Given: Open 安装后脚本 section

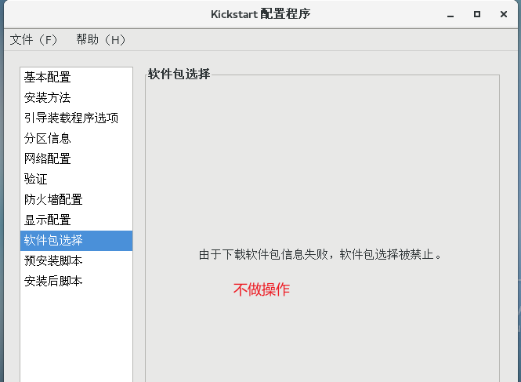Looking at the screenshot, I should (x=77, y=282).
